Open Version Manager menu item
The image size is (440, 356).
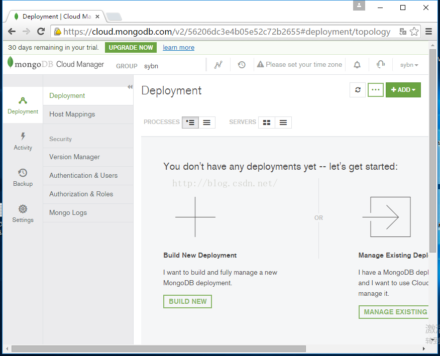pyautogui.click(x=88, y=157)
